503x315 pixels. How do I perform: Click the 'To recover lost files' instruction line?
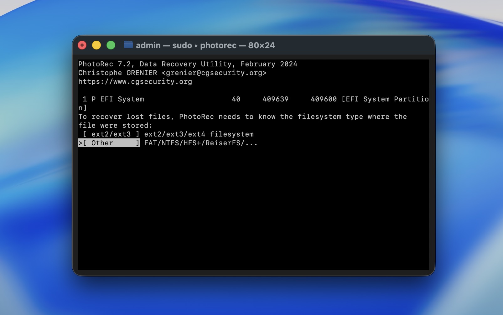point(242,117)
